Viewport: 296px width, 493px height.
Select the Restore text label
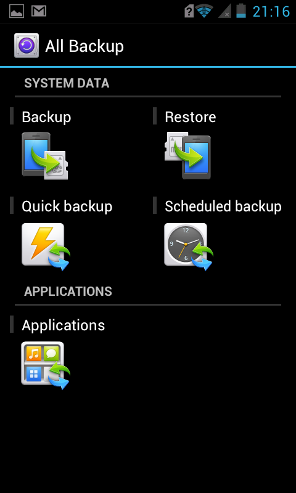(191, 117)
